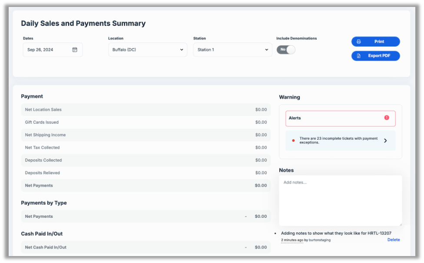Viewport: 424px width, 263px height.
Task: Click the calendar icon in Dates field
Action: pos(75,50)
